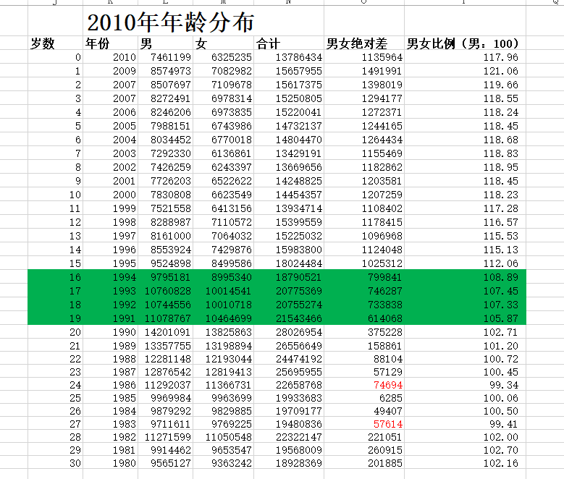Click total cell 15617375
The width and height of the screenshot is (564, 479).
pos(299,85)
